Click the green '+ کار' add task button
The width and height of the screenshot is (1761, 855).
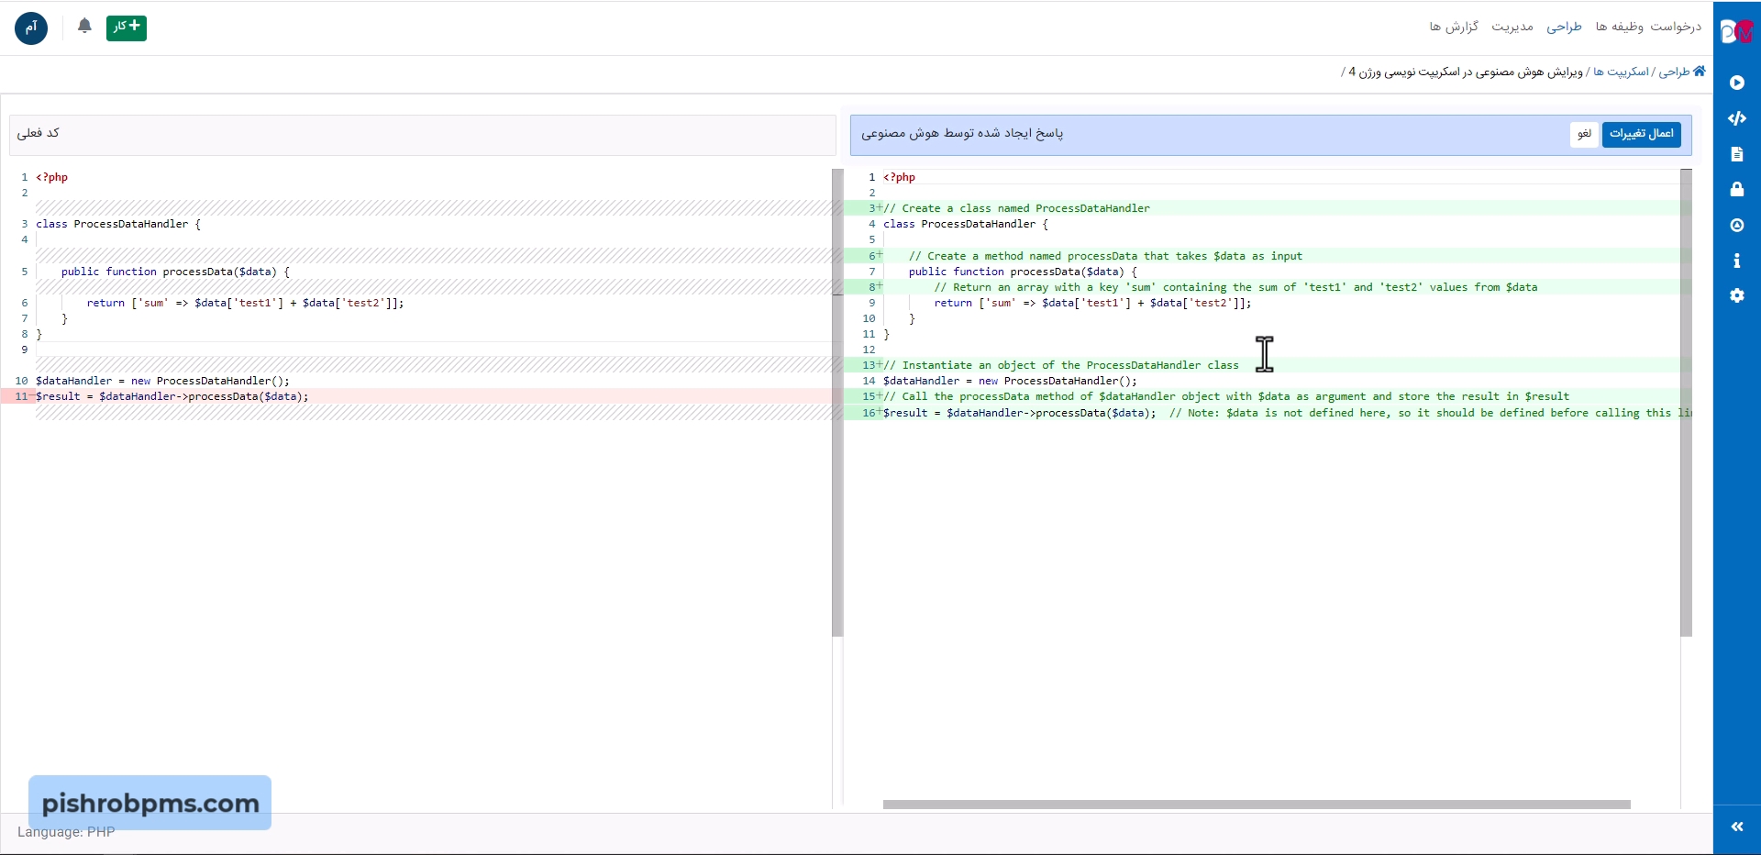coord(127,28)
